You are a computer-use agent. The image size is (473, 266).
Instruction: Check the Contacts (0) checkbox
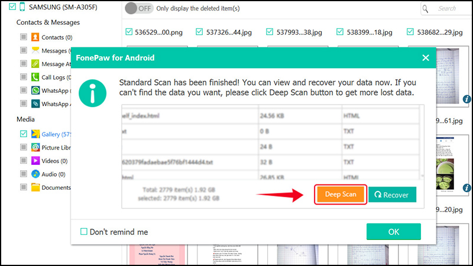coord(23,37)
